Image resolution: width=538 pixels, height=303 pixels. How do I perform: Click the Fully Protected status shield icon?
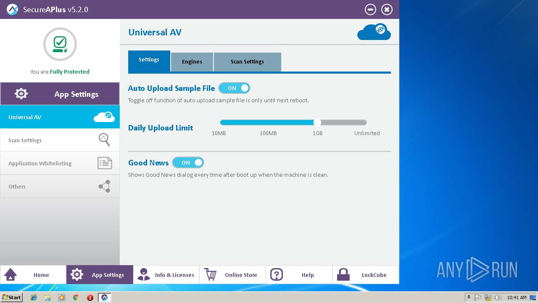60,44
